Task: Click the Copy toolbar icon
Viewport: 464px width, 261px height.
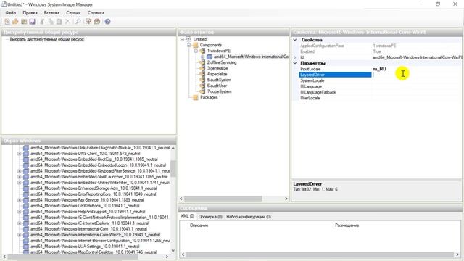Action: pos(51,22)
